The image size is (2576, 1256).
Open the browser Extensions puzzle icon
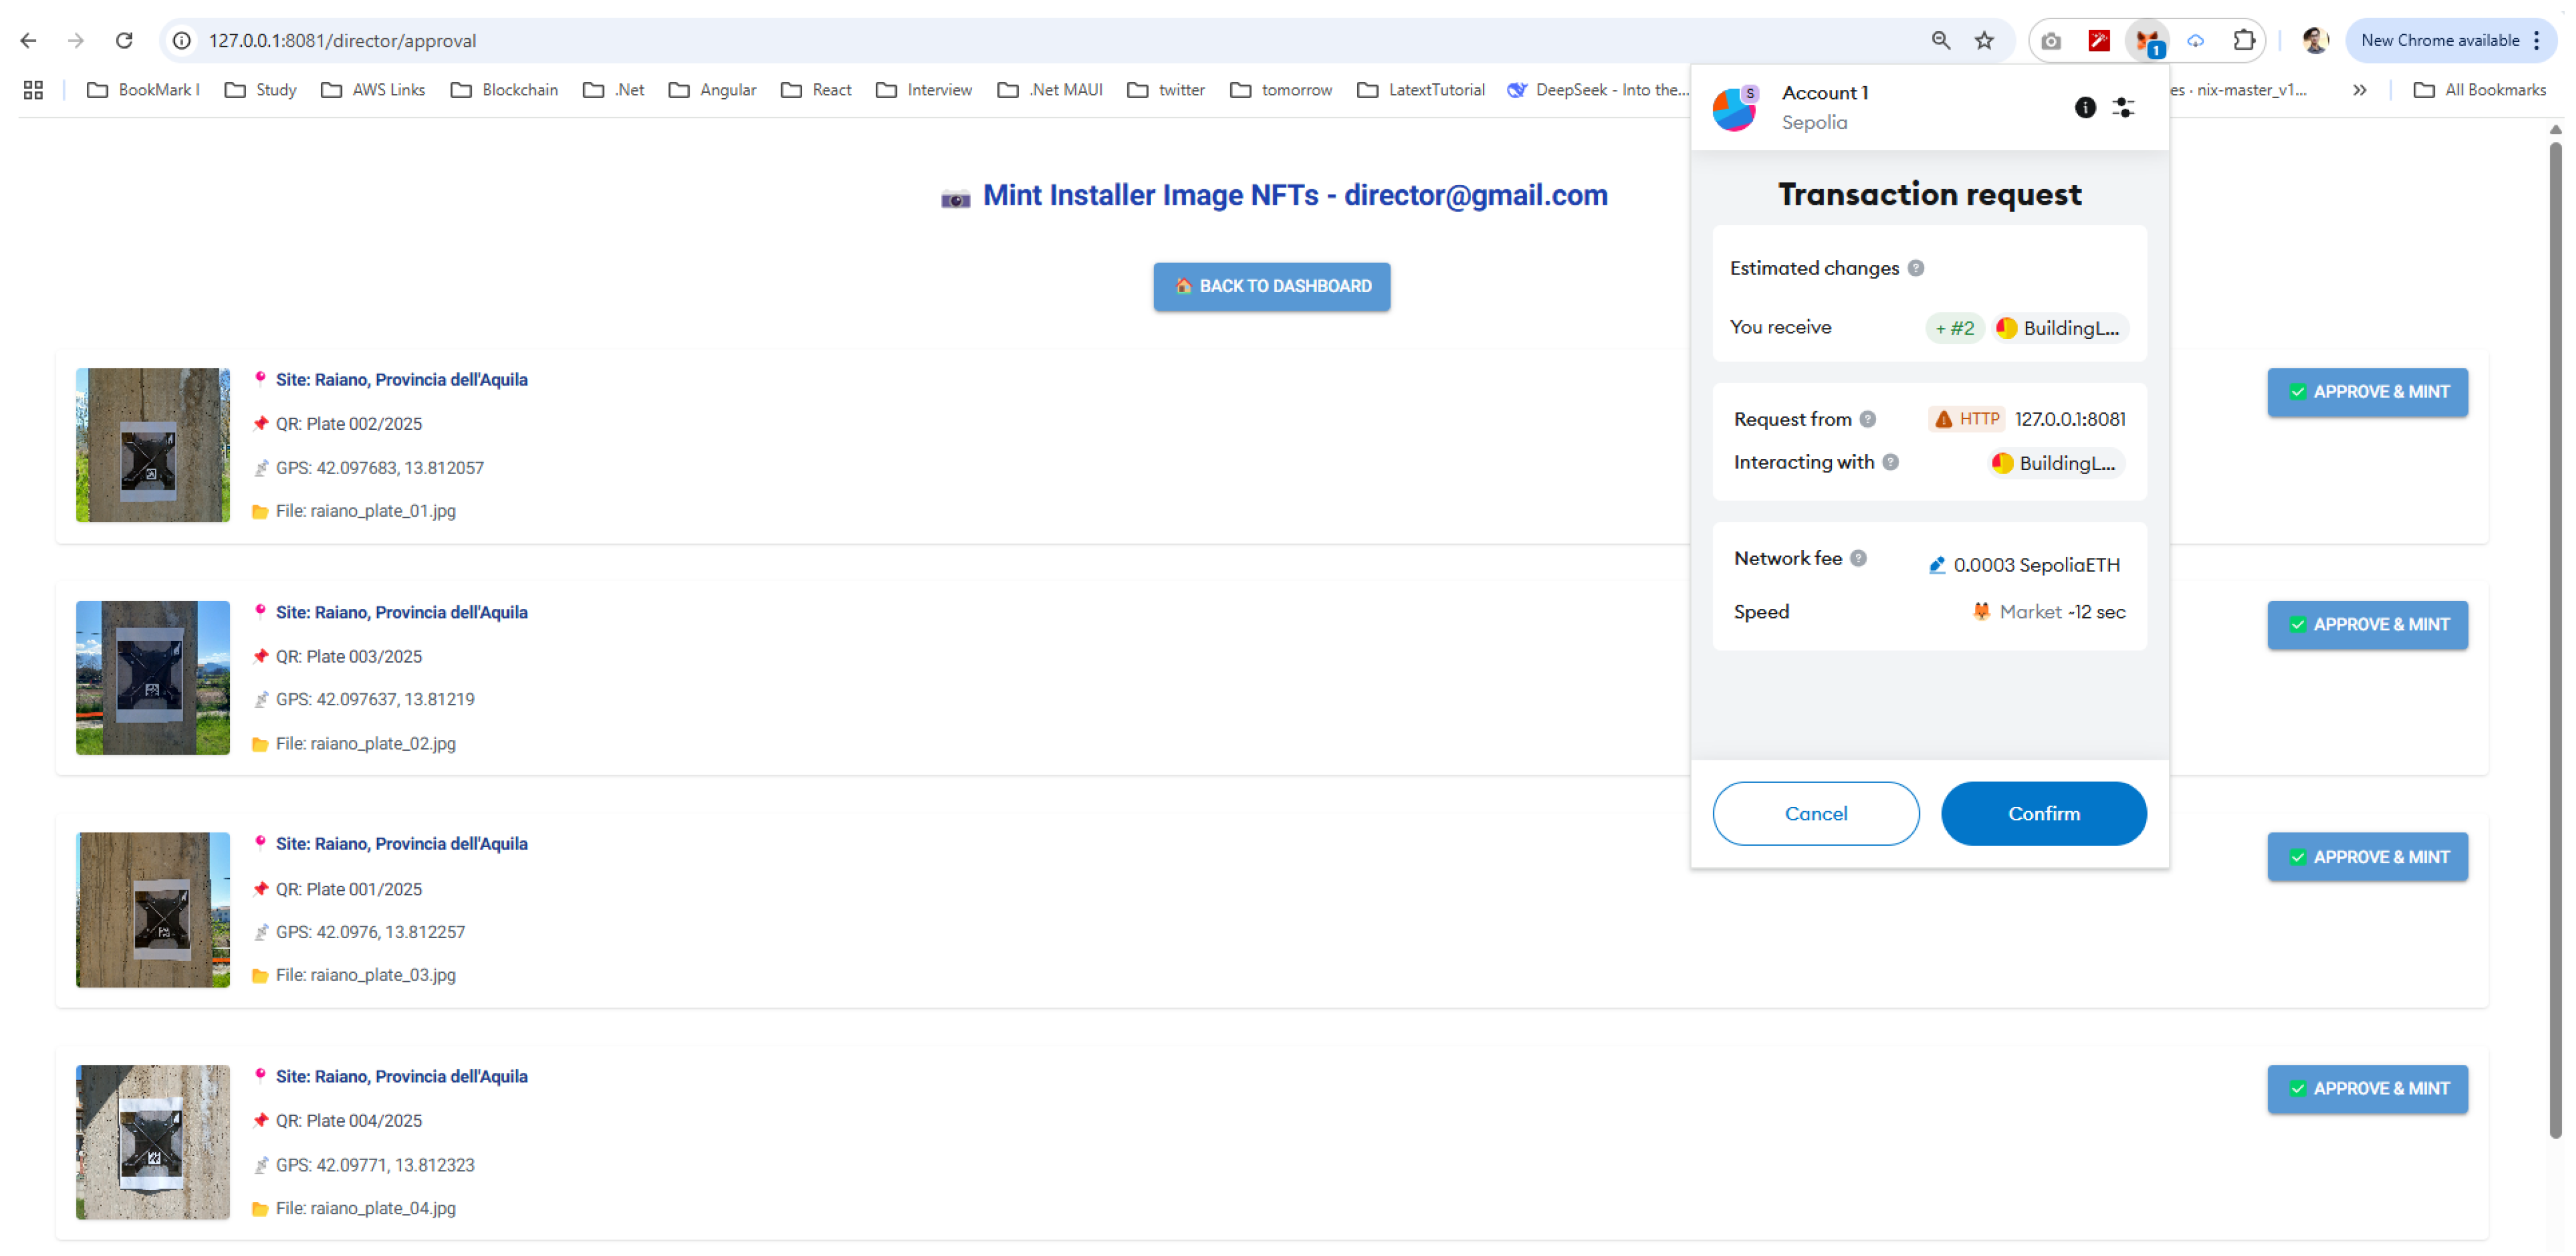point(2244,41)
